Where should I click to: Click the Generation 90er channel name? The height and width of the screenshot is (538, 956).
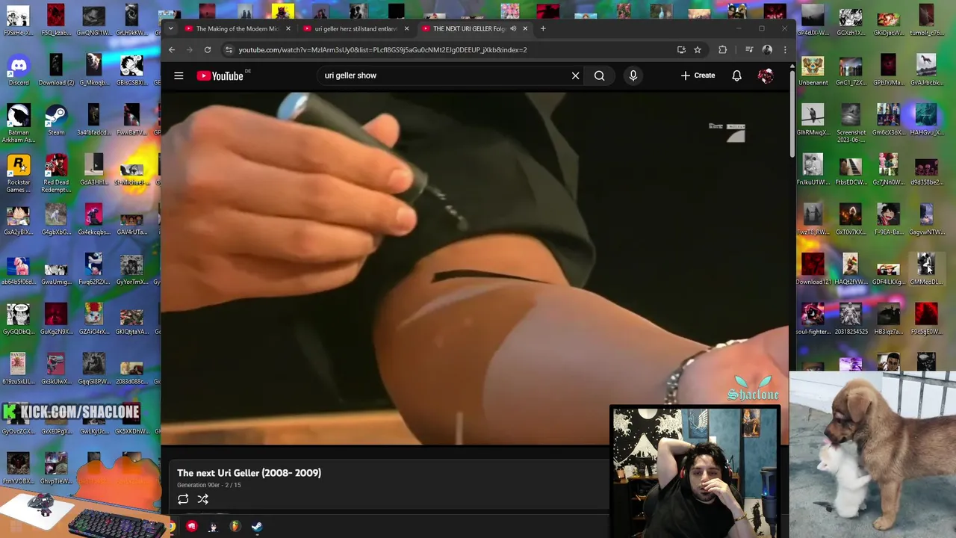(198, 485)
